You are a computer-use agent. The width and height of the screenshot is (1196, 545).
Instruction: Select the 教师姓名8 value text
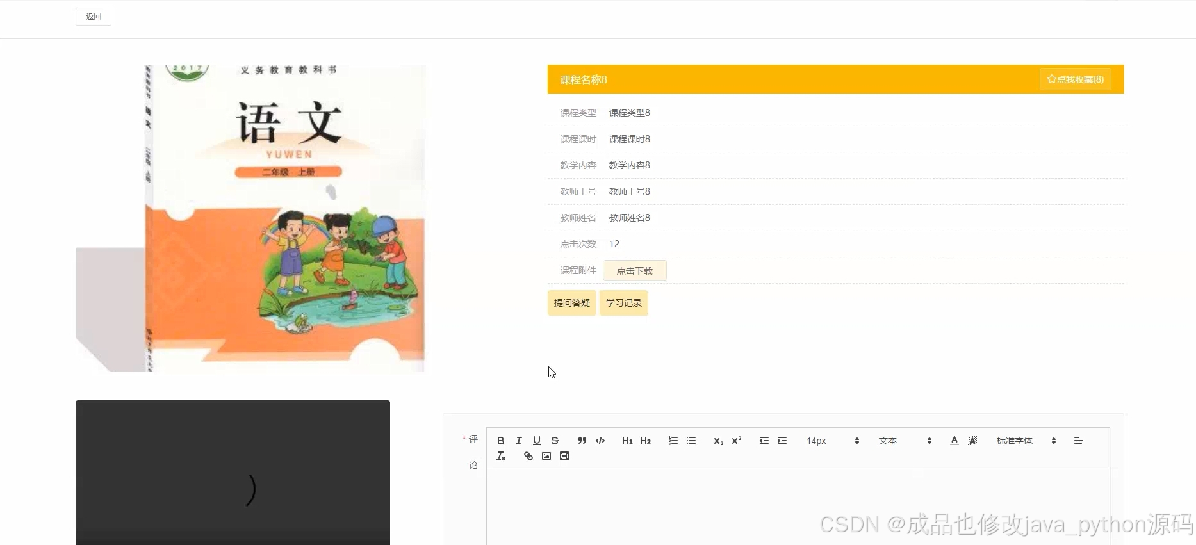coord(630,218)
